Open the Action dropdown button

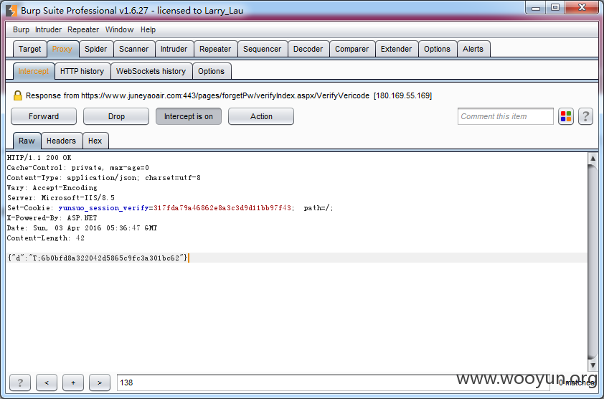[x=261, y=116]
